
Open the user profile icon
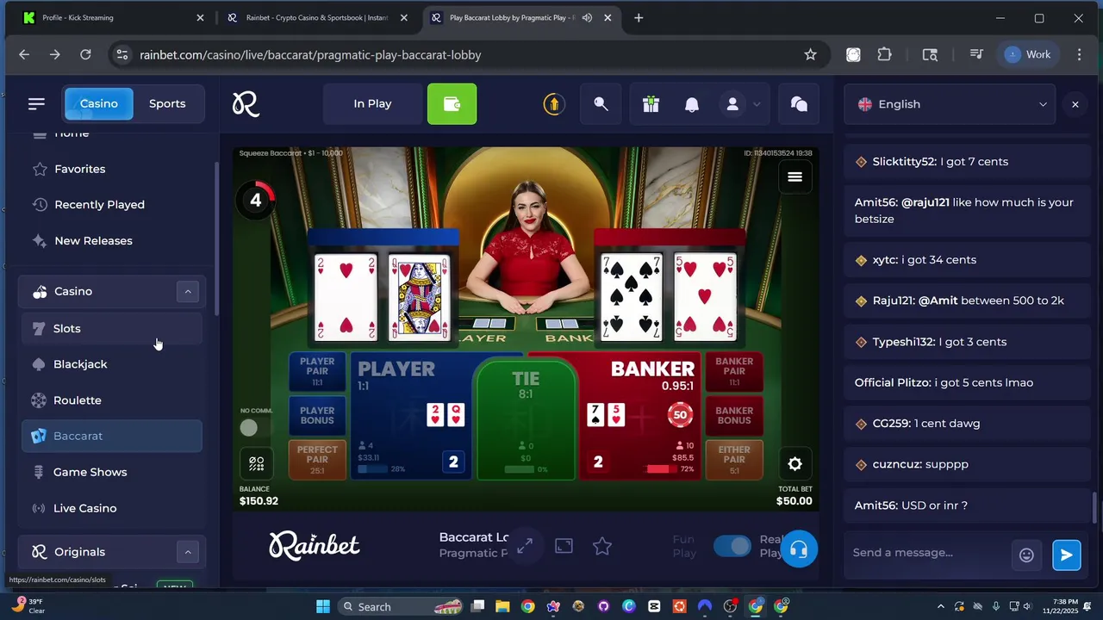732,104
